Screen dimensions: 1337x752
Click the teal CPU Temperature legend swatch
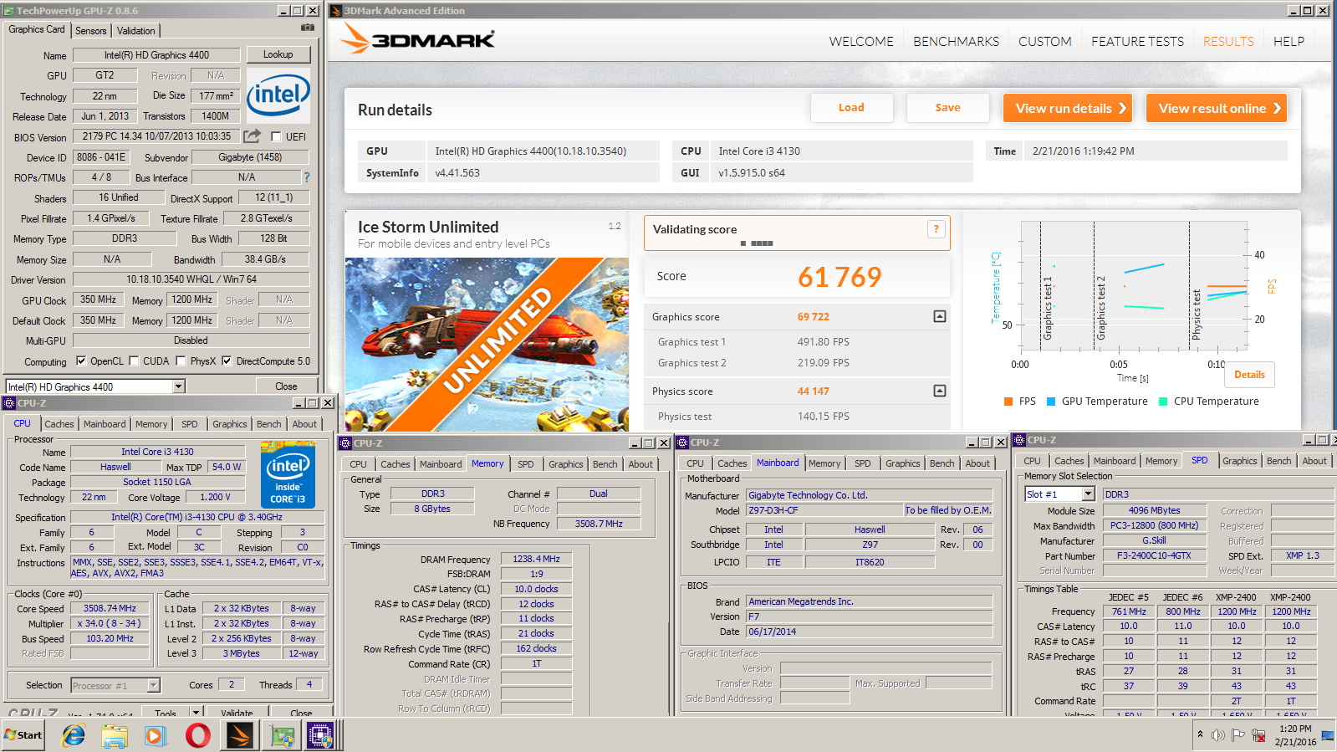(x=1163, y=402)
